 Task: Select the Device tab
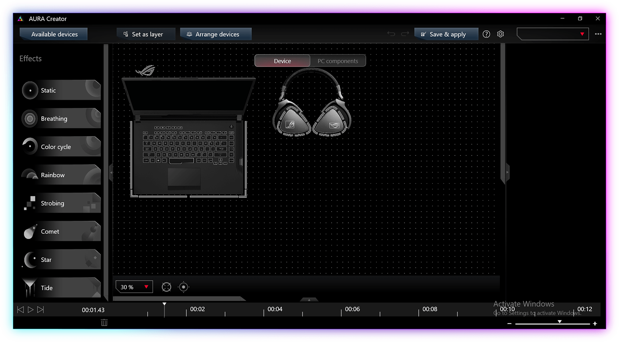pyautogui.click(x=282, y=61)
